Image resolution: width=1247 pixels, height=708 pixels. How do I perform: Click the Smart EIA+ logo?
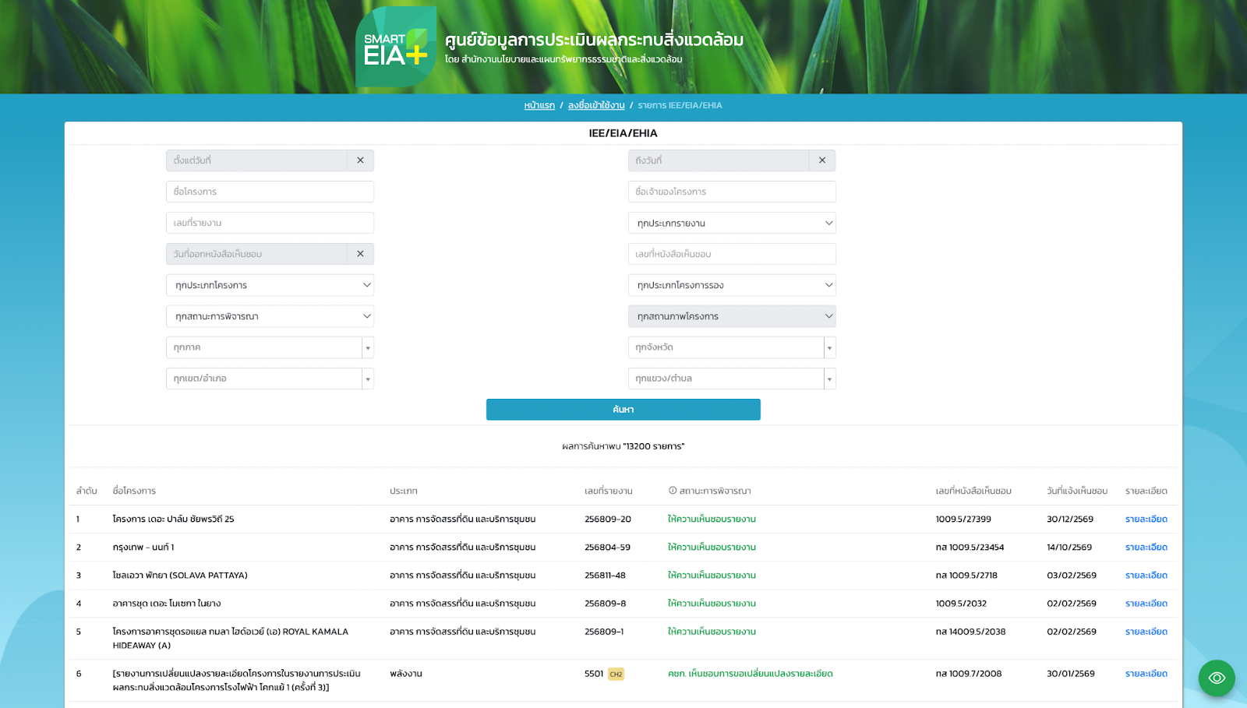[396, 47]
